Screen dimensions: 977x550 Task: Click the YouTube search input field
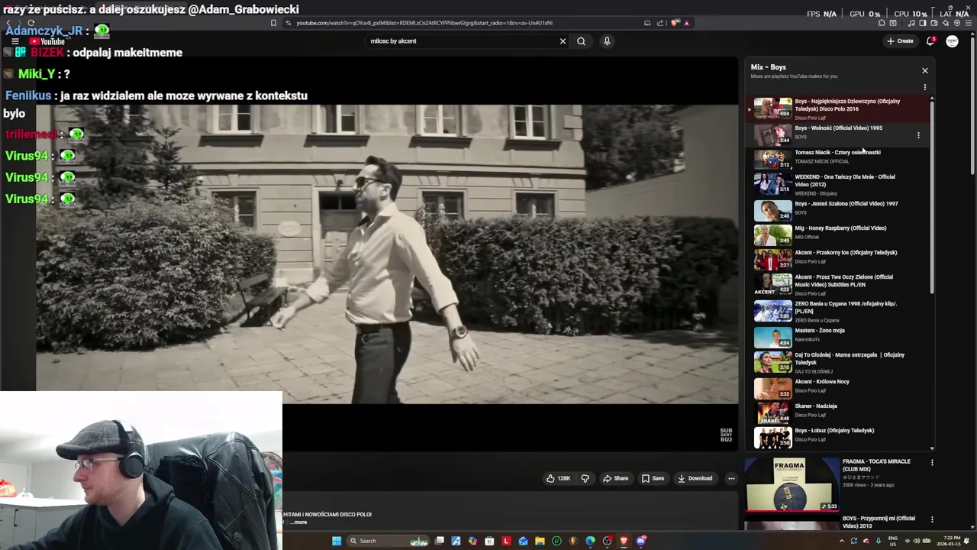462,41
